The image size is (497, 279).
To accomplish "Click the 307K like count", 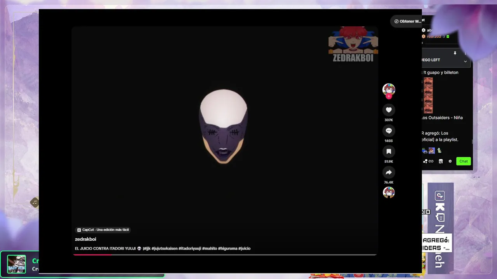I will tap(389, 120).
